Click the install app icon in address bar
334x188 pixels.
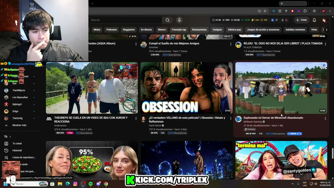click(x=259, y=11)
